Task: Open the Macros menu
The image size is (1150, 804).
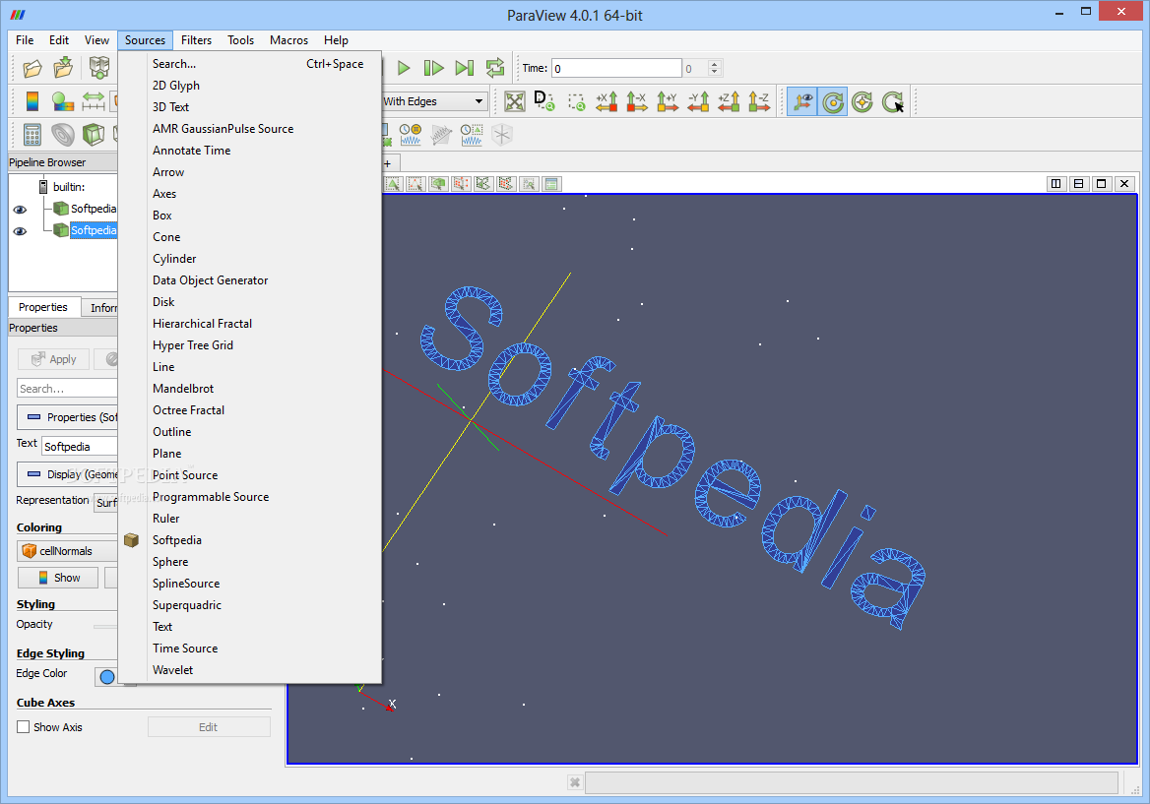Action: (x=288, y=40)
